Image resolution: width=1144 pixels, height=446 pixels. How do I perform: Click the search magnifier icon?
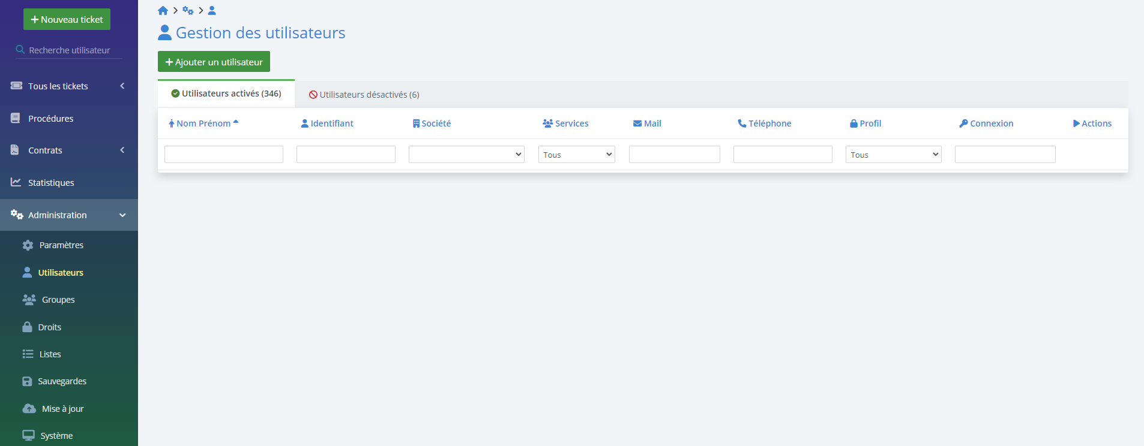point(20,50)
